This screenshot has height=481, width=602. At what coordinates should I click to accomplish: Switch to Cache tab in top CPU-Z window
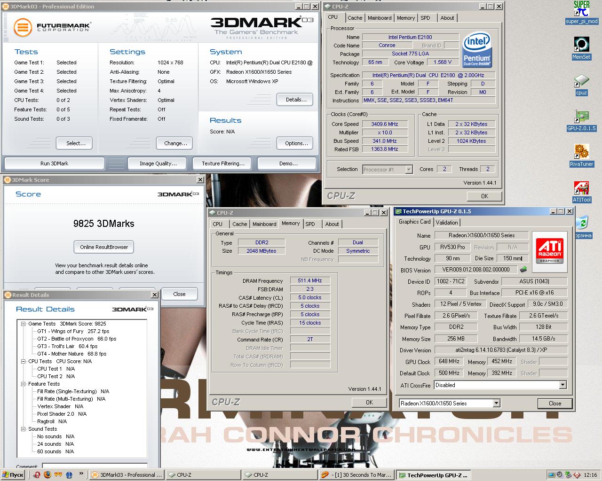click(x=355, y=18)
